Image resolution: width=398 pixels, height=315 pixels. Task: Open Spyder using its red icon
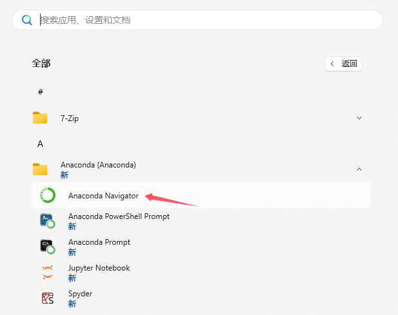click(48, 298)
